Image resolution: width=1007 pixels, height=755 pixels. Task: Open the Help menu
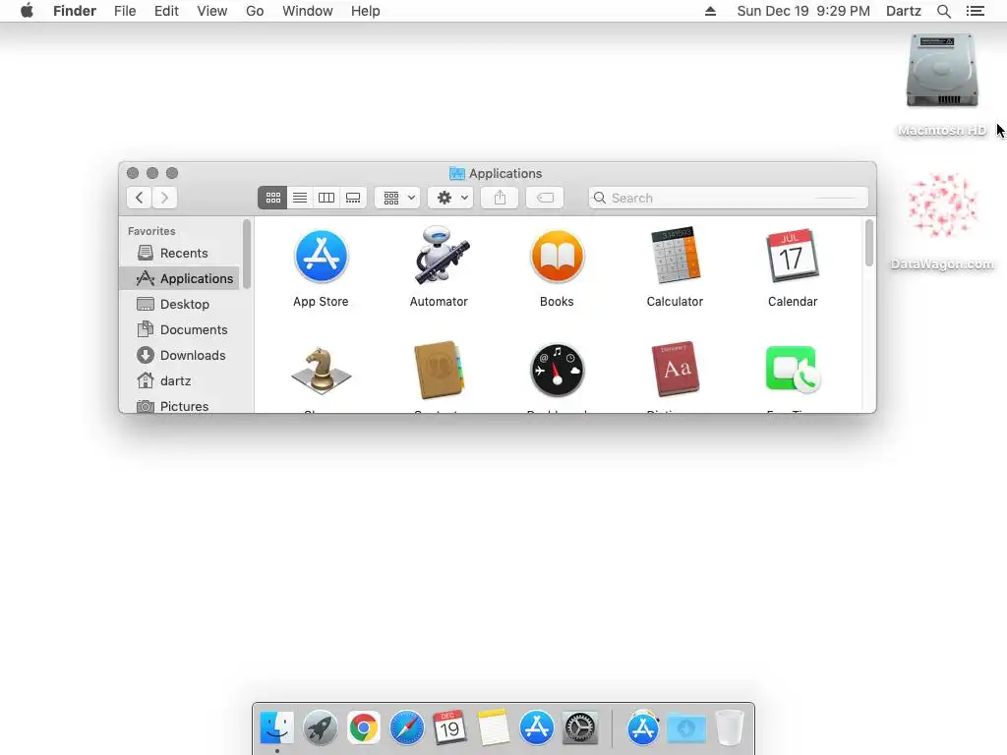pyautogui.click(x=366, y=11)
